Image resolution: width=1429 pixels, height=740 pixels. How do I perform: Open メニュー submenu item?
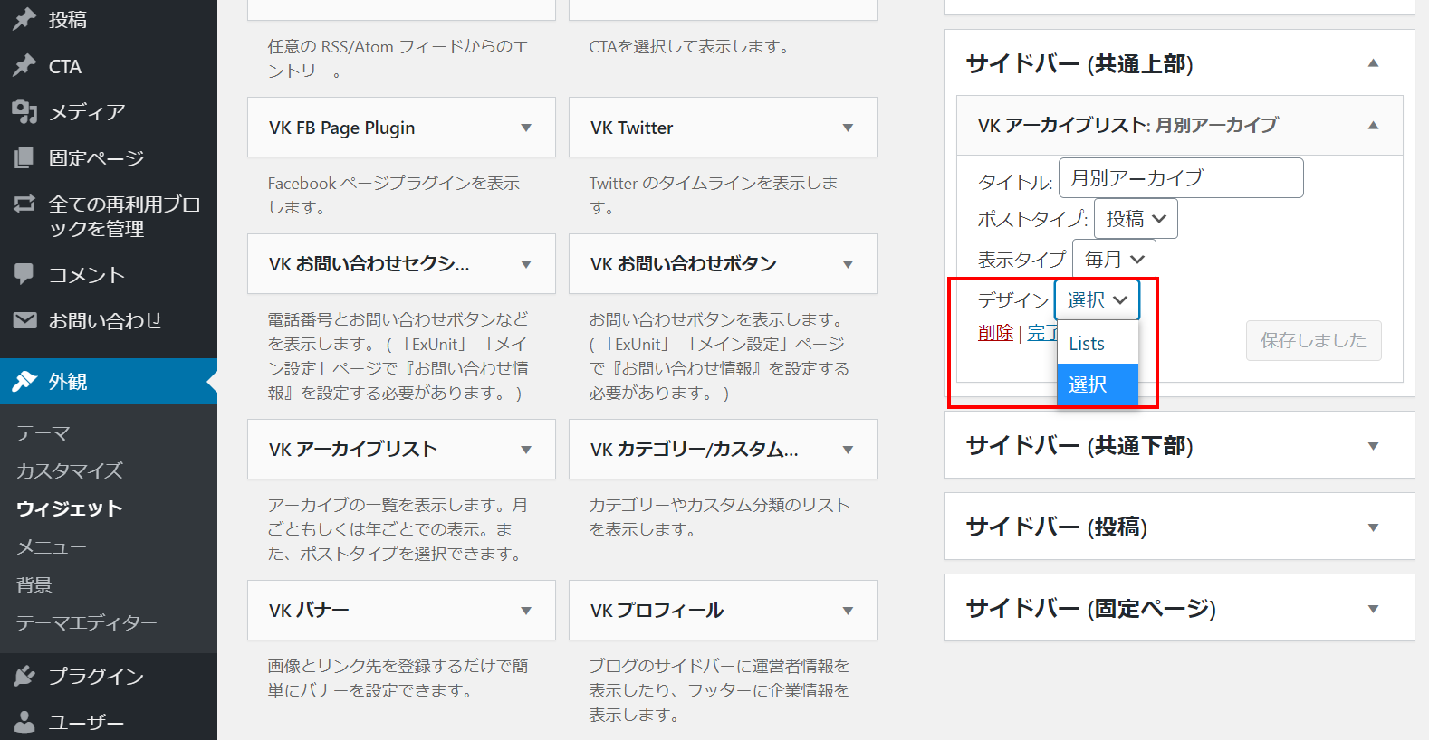click(x=52, y=546)
